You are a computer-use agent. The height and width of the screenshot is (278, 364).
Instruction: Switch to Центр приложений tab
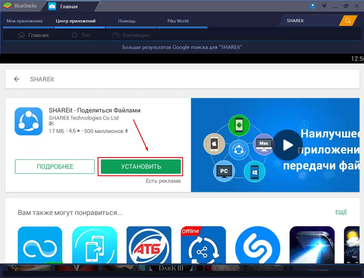point(76,21)
